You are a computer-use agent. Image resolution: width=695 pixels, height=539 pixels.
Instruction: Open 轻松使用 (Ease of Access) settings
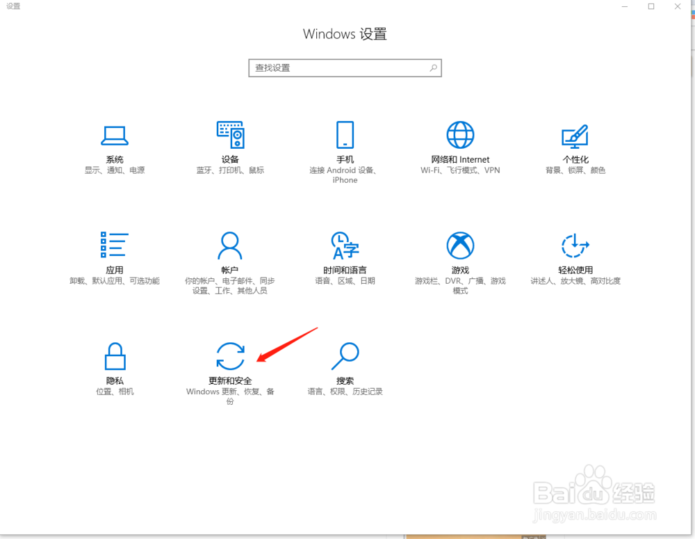tap(575, 259)
